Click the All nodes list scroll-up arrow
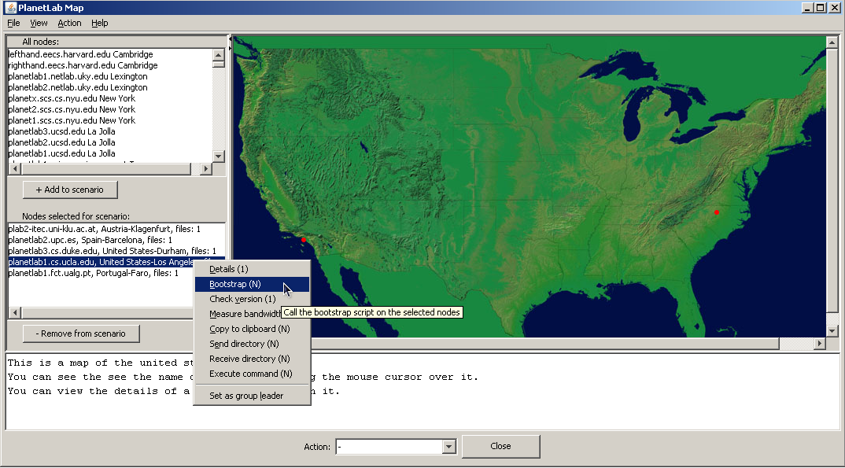Viewport: 845px width, 468px height. (219, 54)
